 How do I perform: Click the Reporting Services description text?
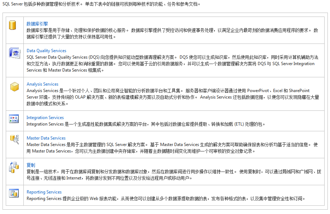pos(166,199)
